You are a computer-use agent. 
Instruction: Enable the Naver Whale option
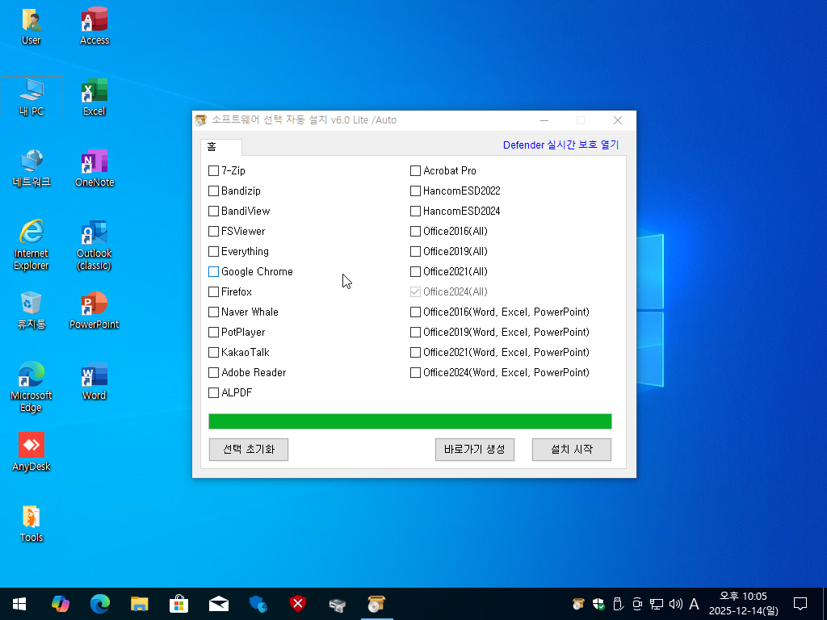click(213, 312)
